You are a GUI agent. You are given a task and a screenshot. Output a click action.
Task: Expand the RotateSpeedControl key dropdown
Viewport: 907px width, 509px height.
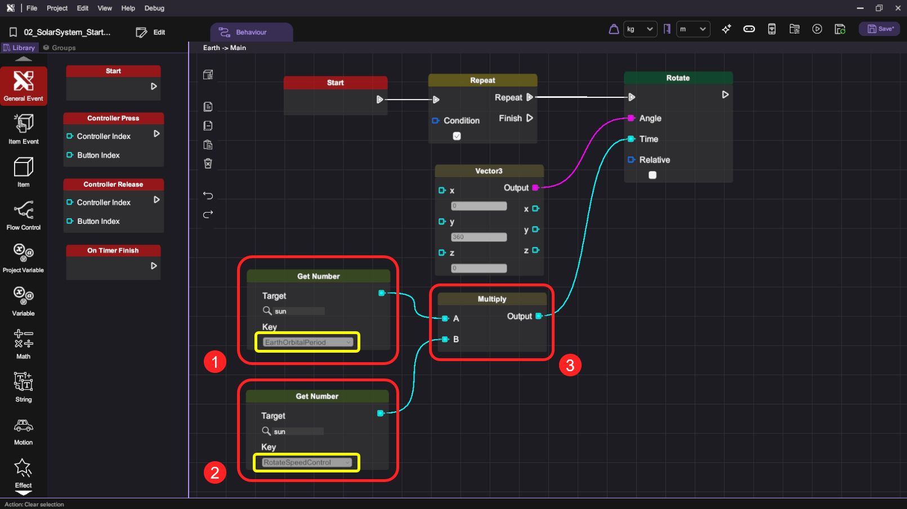[307, 462]
